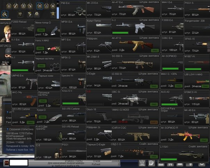Select the MK.46 Ext. item card
This screenshot has height=168, width=210.
point(196,117)
